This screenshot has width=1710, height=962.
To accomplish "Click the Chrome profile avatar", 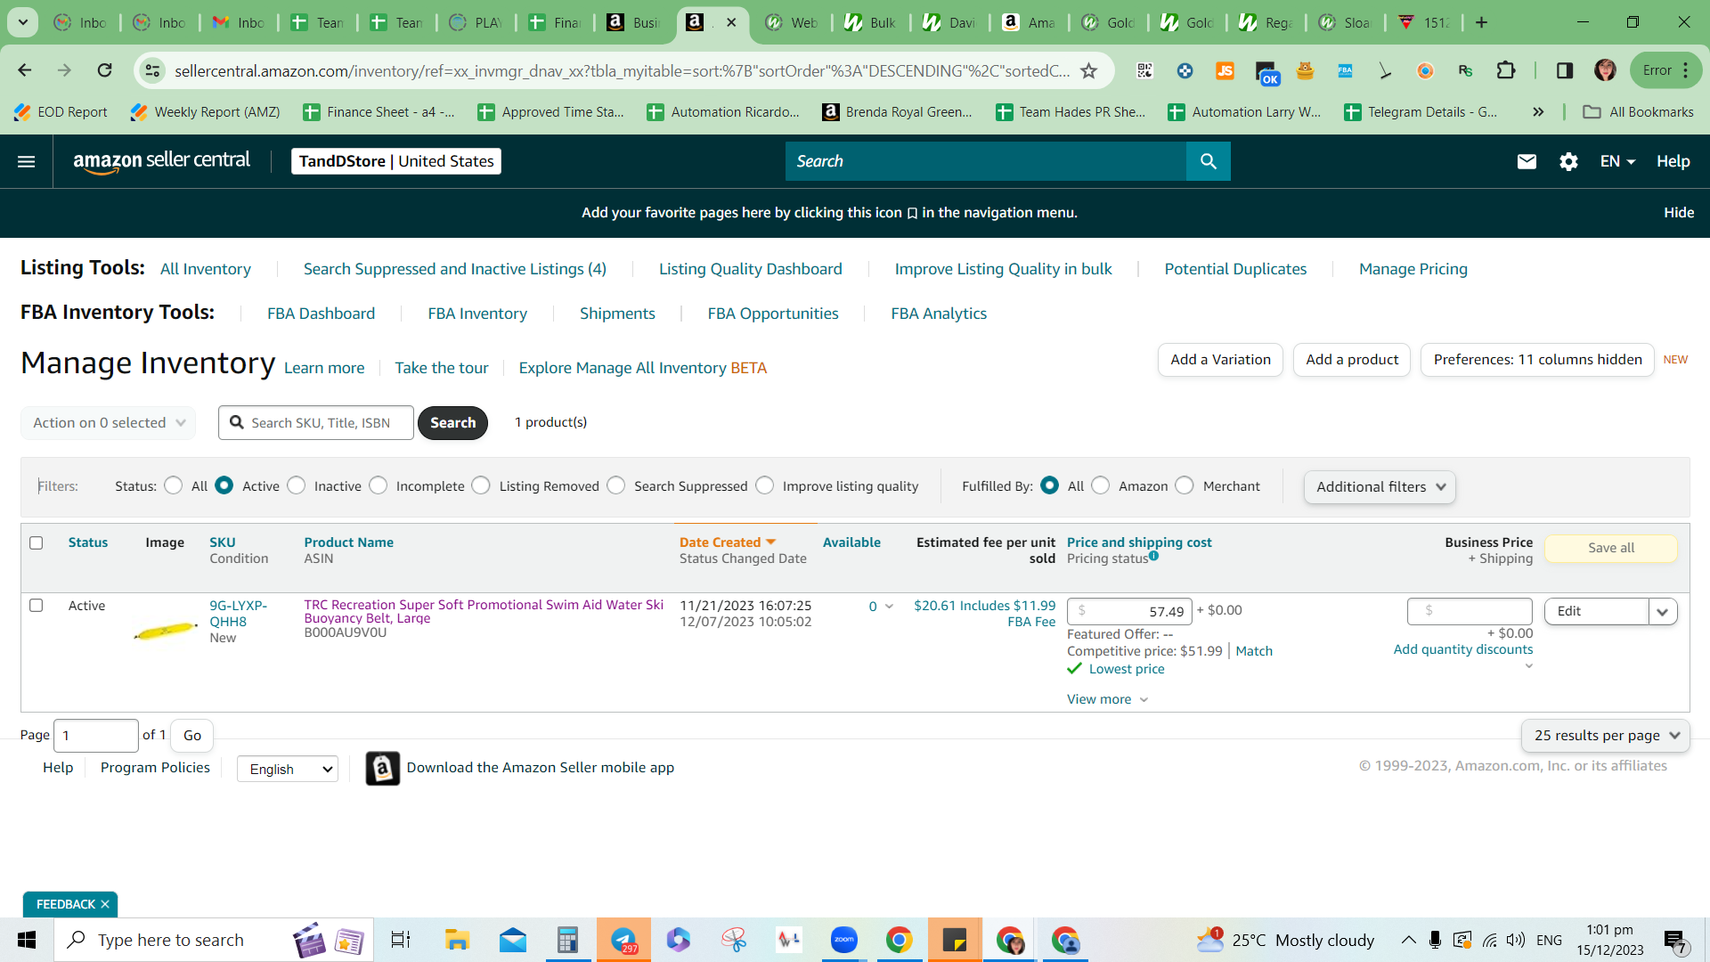I will (1605, 70).
